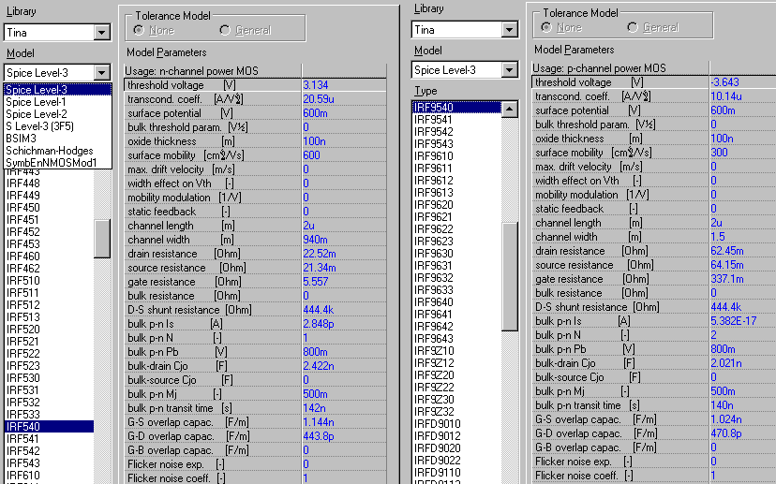Click p-channel G-S overlap capac. value 1.024n

pos(726,419)
